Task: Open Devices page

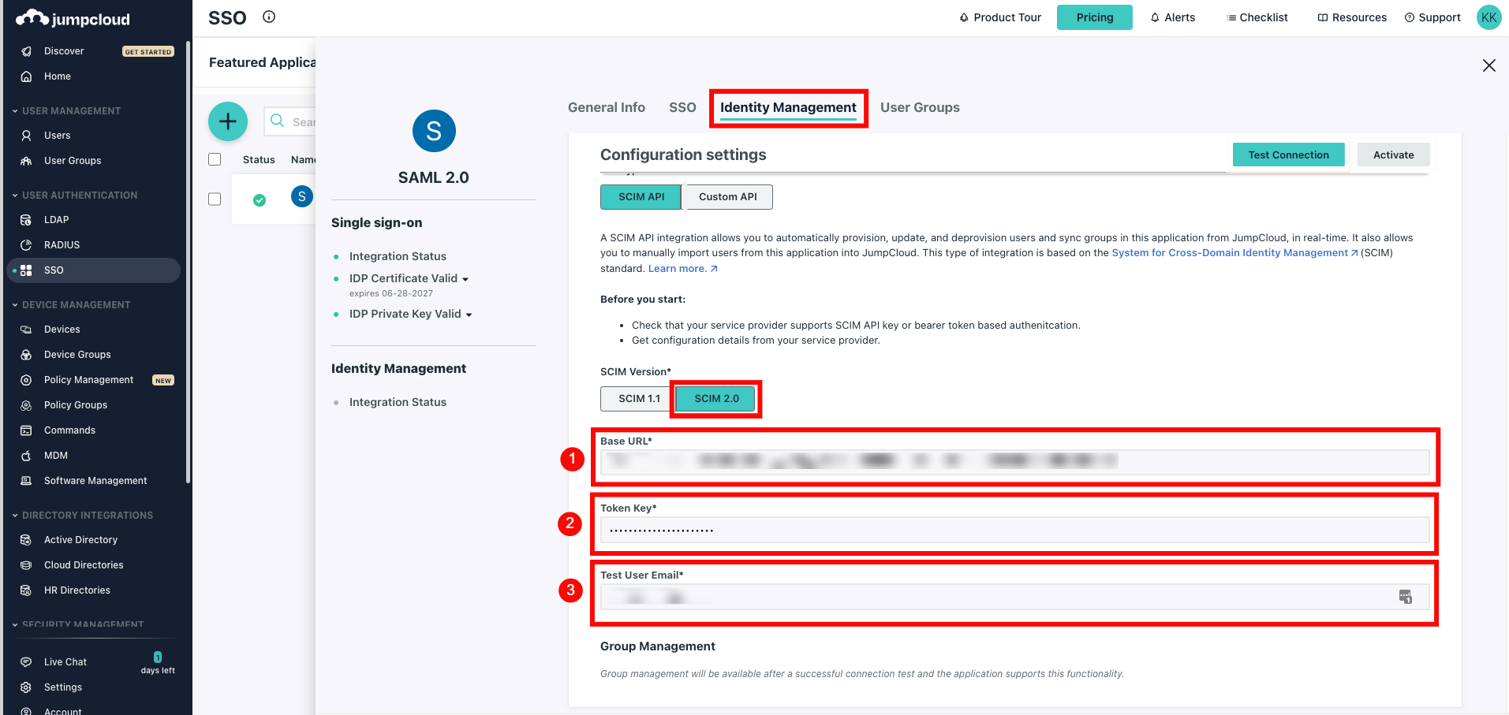Action: point(62,330)
